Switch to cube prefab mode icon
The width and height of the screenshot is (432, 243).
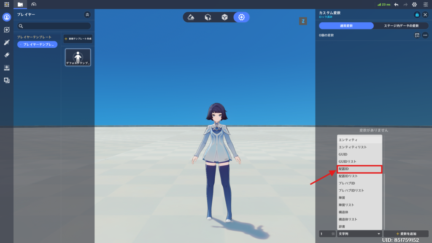click(x=224, y=17)
